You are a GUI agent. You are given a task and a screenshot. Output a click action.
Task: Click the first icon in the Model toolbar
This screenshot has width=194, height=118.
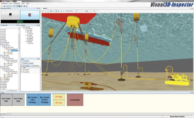(43, 11)
